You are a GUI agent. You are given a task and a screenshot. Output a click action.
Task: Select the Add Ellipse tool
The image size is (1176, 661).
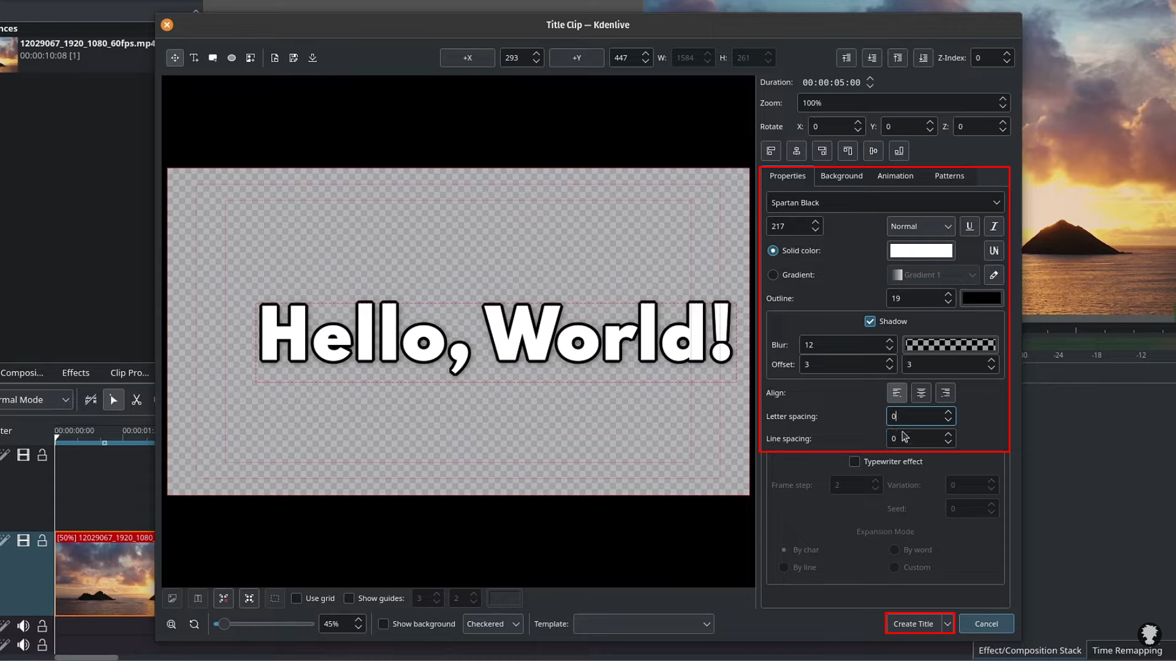pyautogui.click(x=232, y=58)
